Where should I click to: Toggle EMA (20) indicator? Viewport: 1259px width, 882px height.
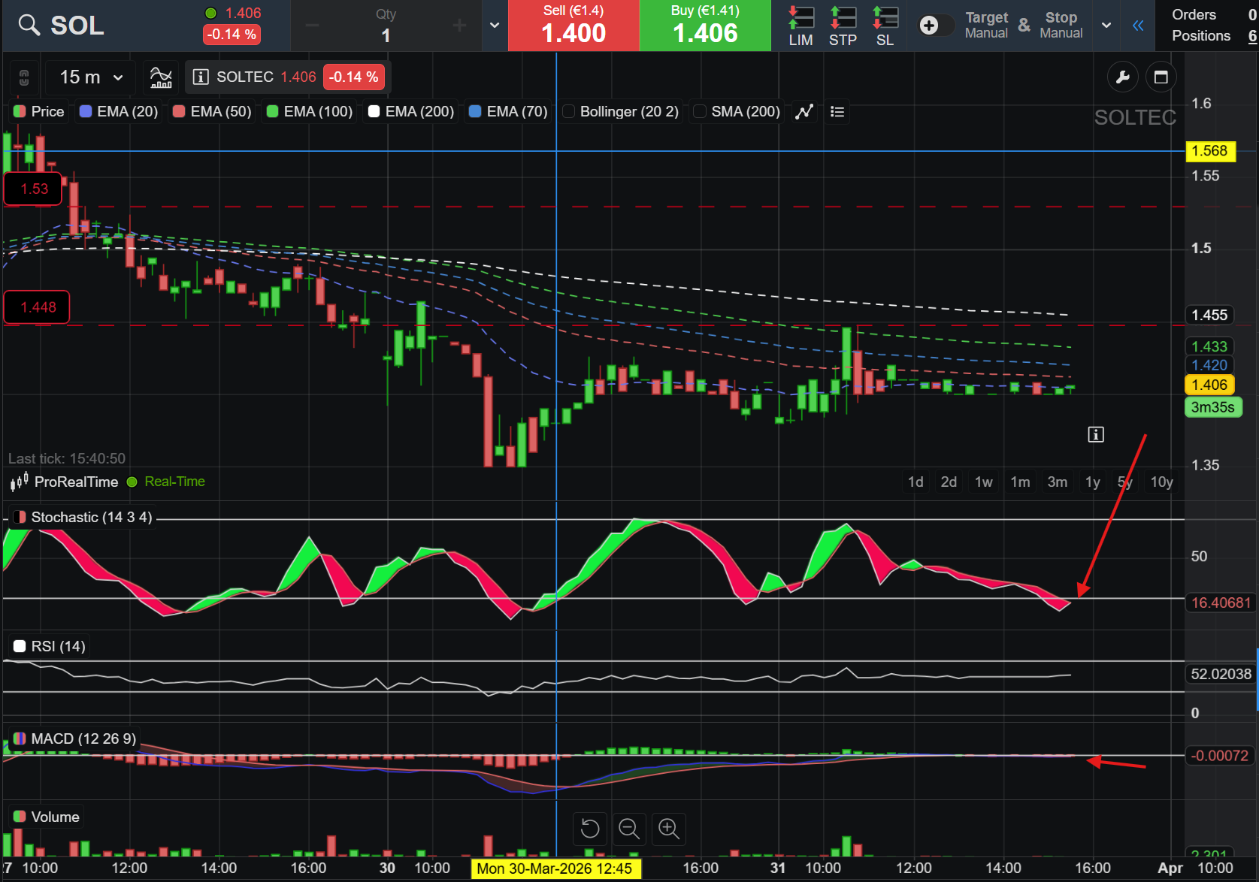119,111
